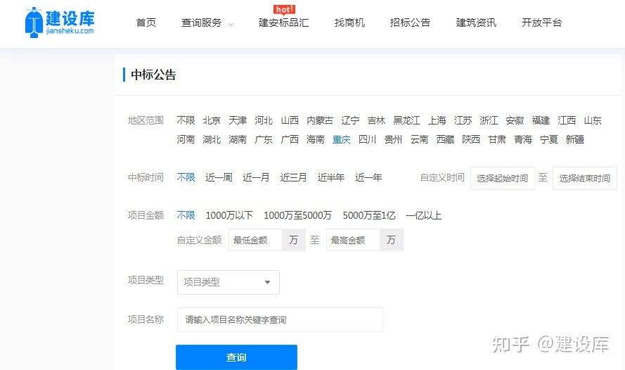Filter region by 北京

pyautogui.click(x=212, y=120)
